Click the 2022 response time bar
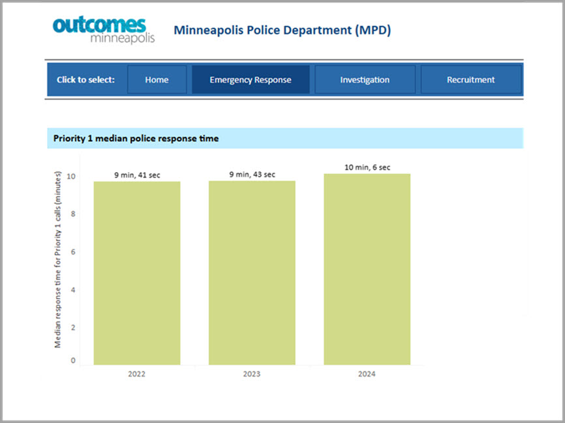 pyautogui.click(x=137, y=273)
